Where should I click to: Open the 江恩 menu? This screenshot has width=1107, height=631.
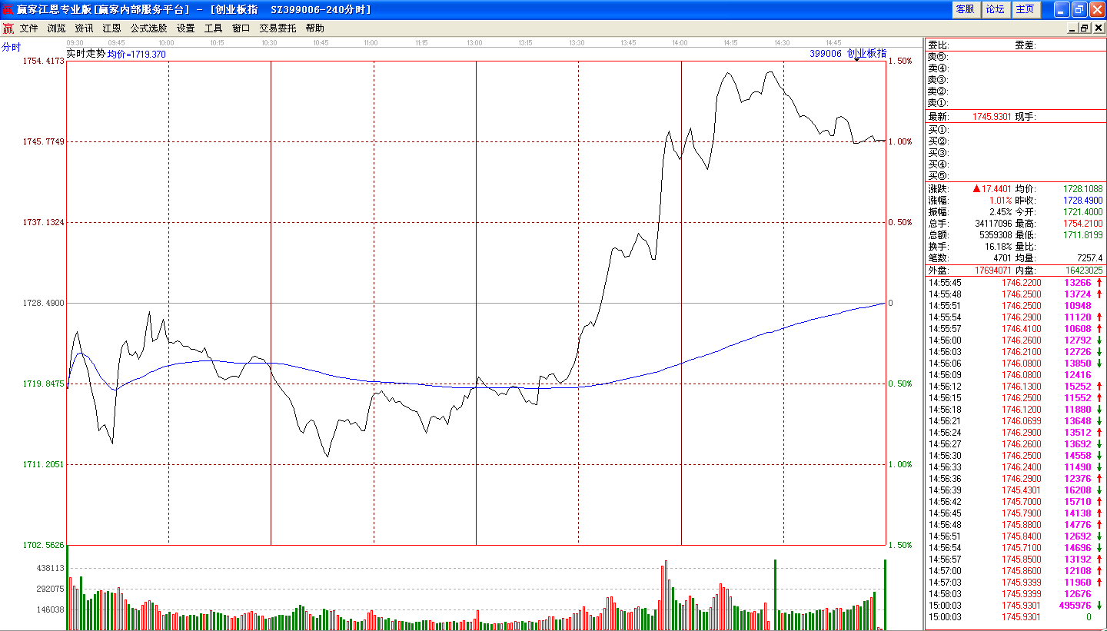point(111,28)
